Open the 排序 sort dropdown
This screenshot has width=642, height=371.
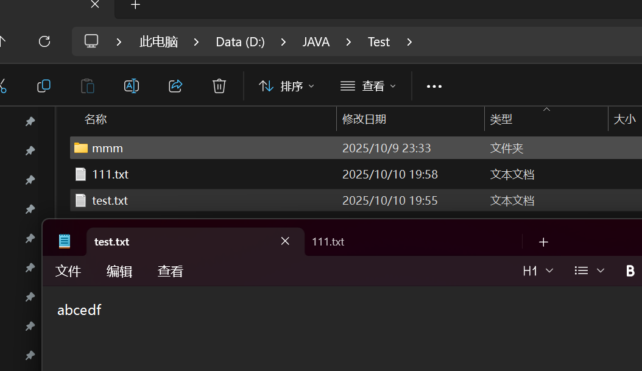(286, 86)
